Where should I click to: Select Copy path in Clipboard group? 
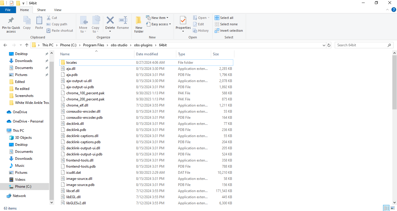click(57, 24)
